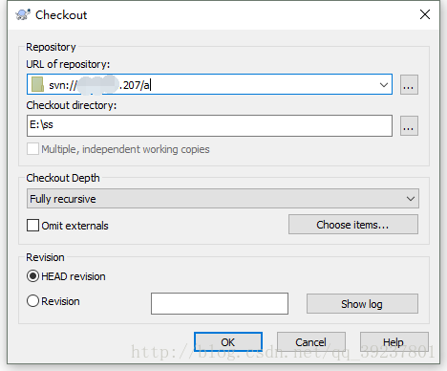The width and height of the screenshot is (447, 371).
Task: Open the Help button
Action: click(394, 342)
